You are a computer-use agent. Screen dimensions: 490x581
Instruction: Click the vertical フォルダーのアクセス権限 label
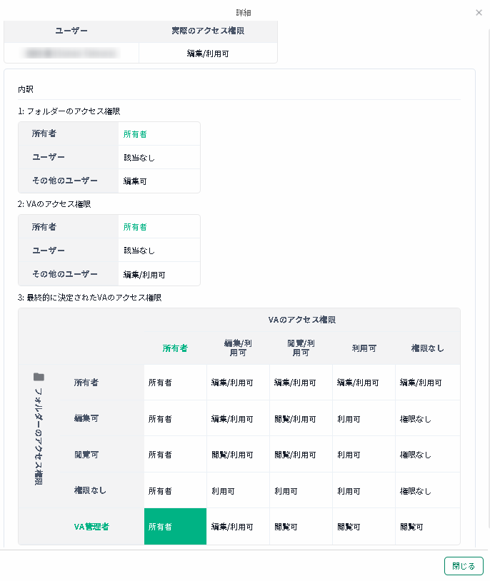coord(39,435)
